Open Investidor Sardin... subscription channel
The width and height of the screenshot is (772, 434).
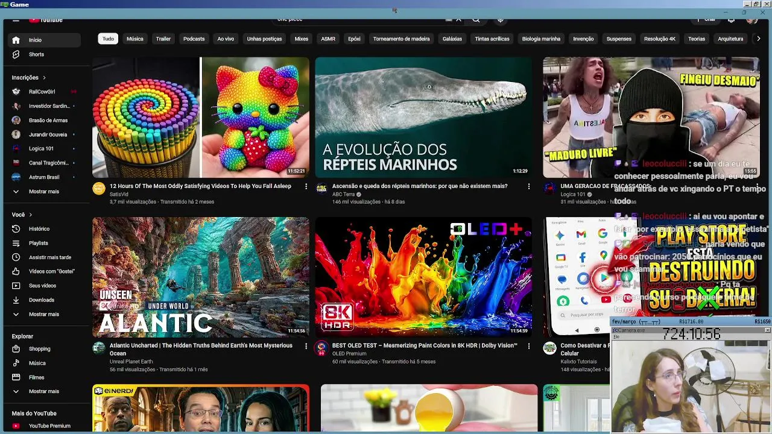[x=43, y=106]
